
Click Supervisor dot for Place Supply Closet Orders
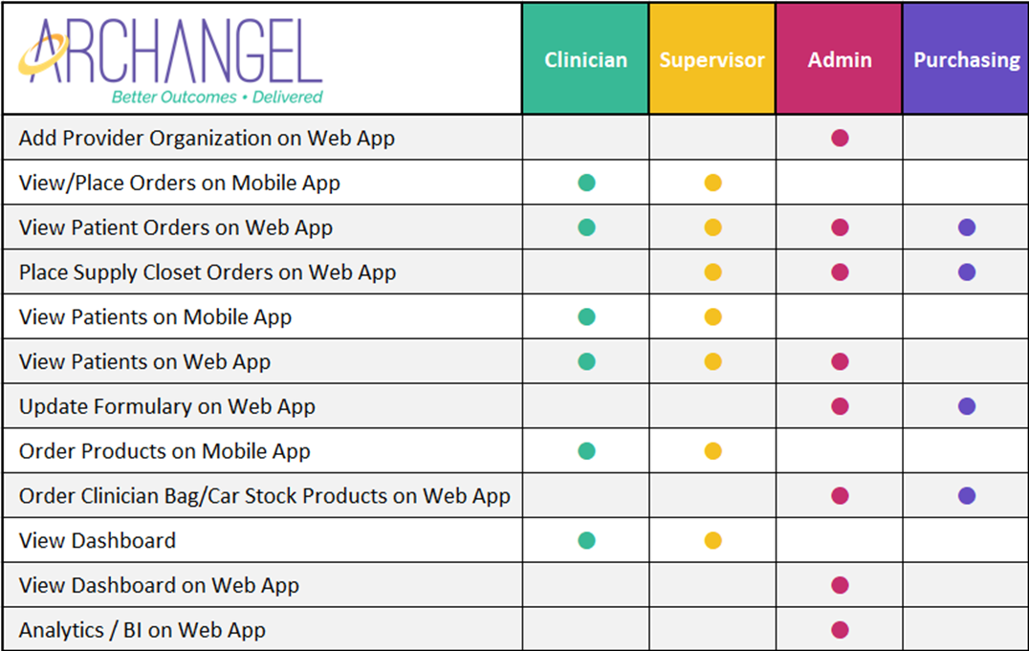tap(712, 272)
